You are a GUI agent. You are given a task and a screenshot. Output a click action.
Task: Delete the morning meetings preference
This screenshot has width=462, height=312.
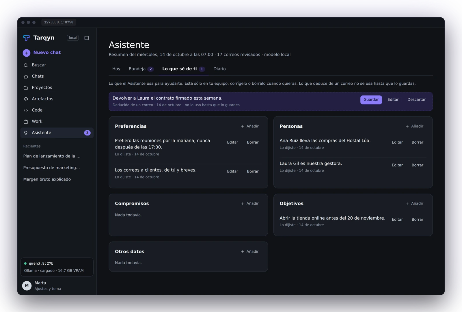pyautogui.click(x=253, y=142)
